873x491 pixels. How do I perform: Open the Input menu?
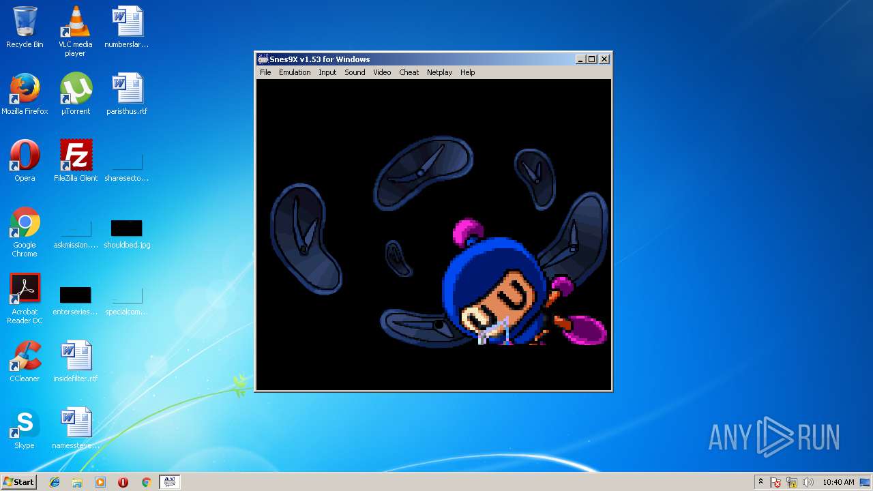[x=327, y=72]
